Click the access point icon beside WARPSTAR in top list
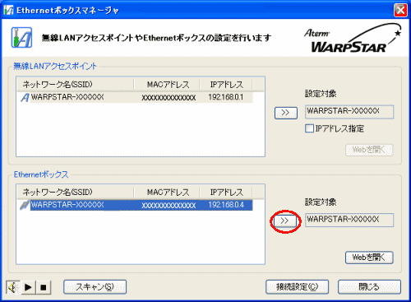This screenshot has height=302, width=411. click(25, 97)
